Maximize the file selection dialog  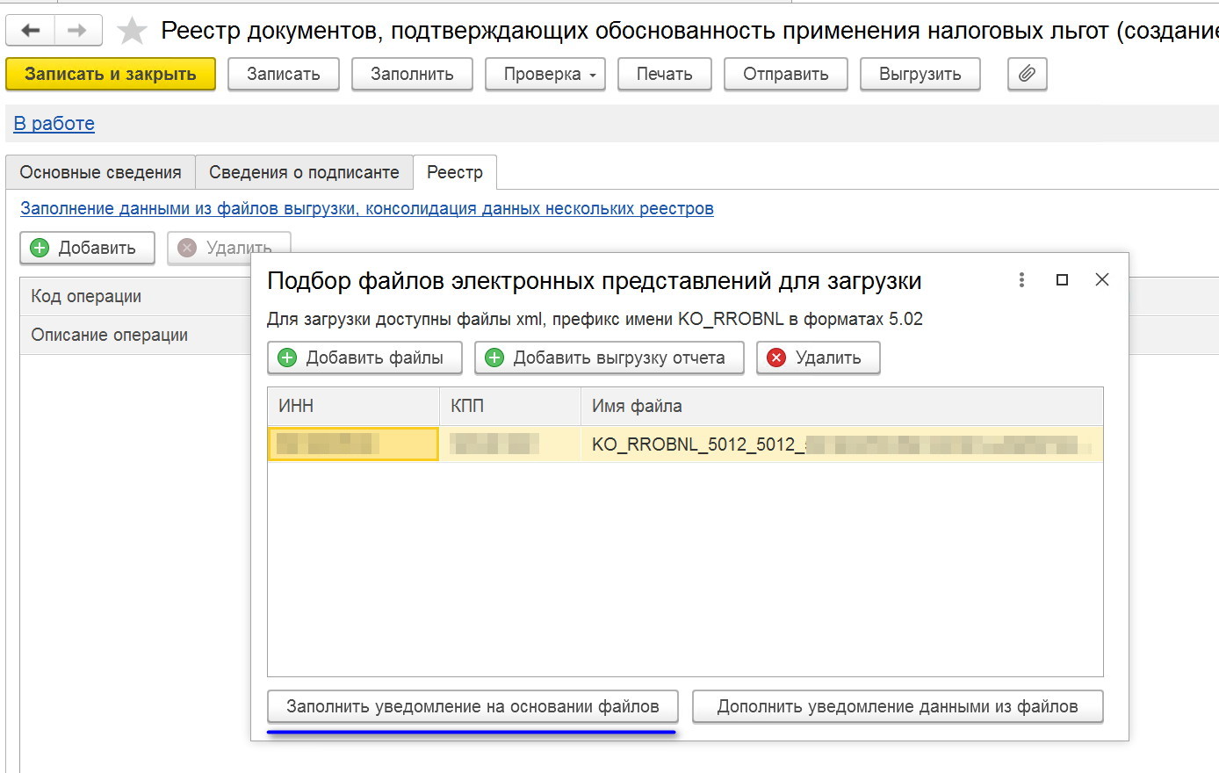tap(1062, 279)
